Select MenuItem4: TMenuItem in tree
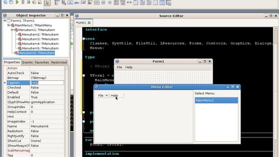 click(40, 44)
